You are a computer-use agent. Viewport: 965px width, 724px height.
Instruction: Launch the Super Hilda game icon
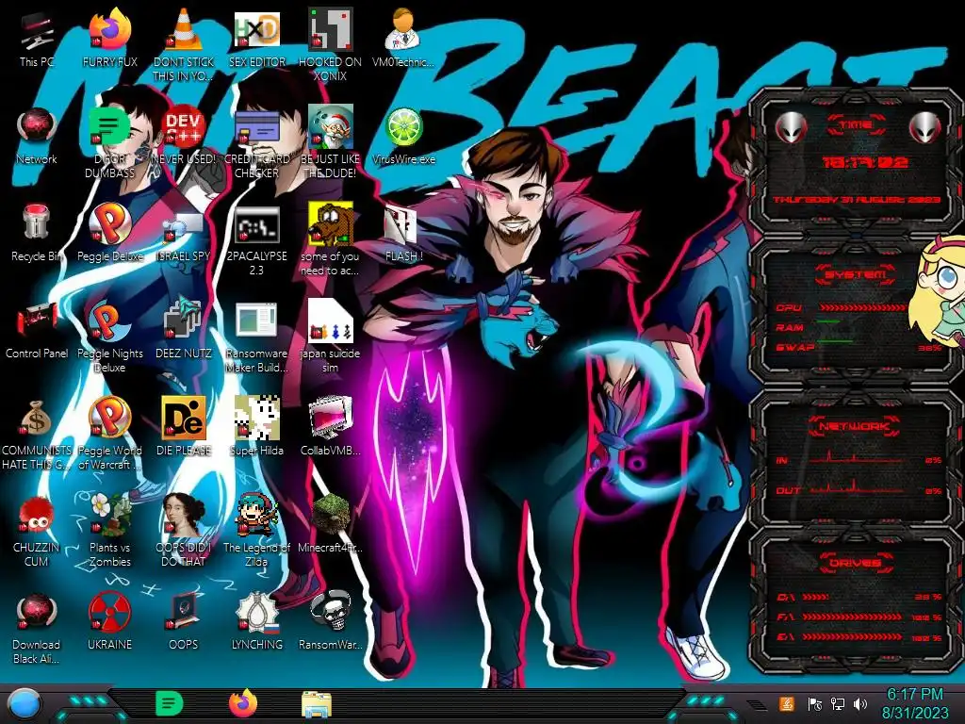(256, 418)
